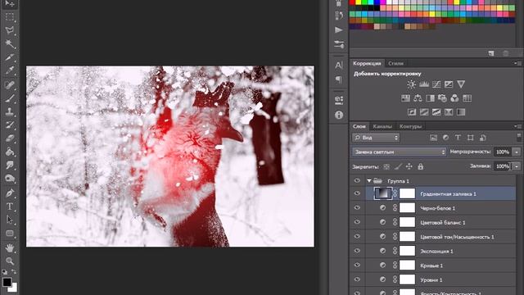Click the foreground black color swatch
The image size is (524, 295).
click(7, 282)
